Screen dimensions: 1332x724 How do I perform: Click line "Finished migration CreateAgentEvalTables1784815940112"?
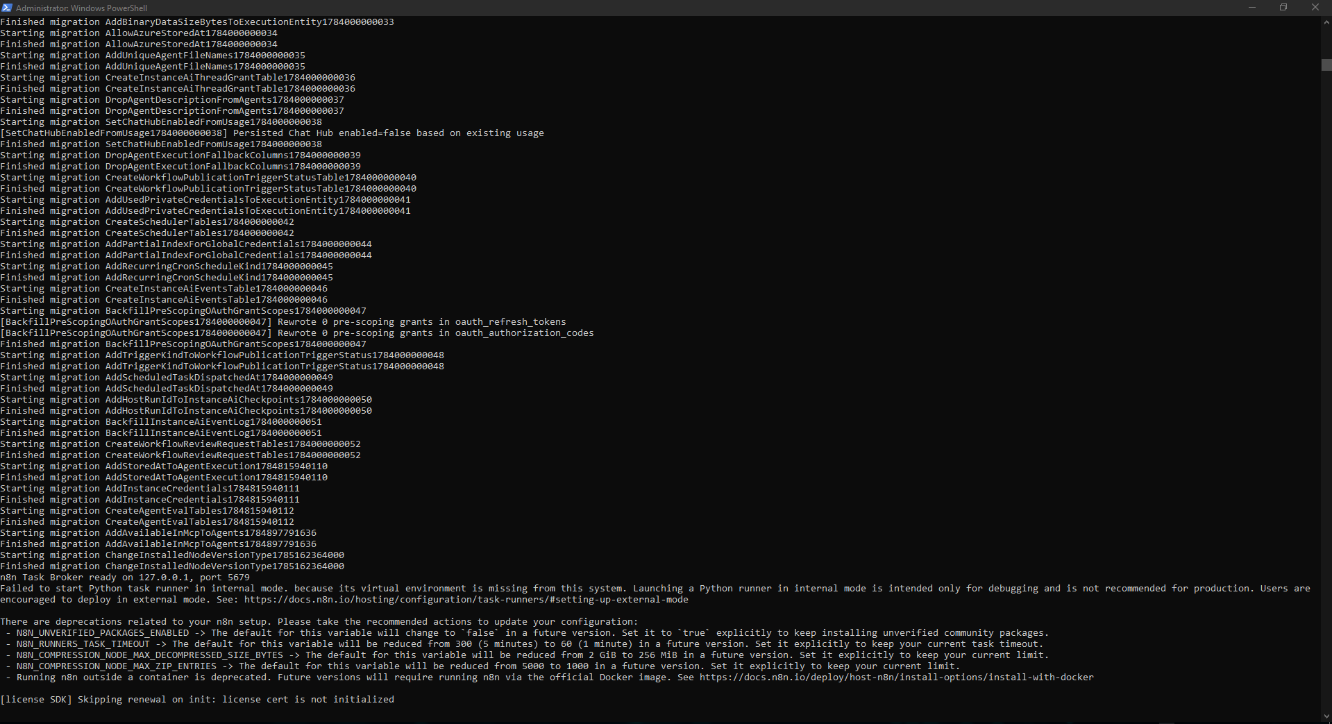click(x=147, y=522)
